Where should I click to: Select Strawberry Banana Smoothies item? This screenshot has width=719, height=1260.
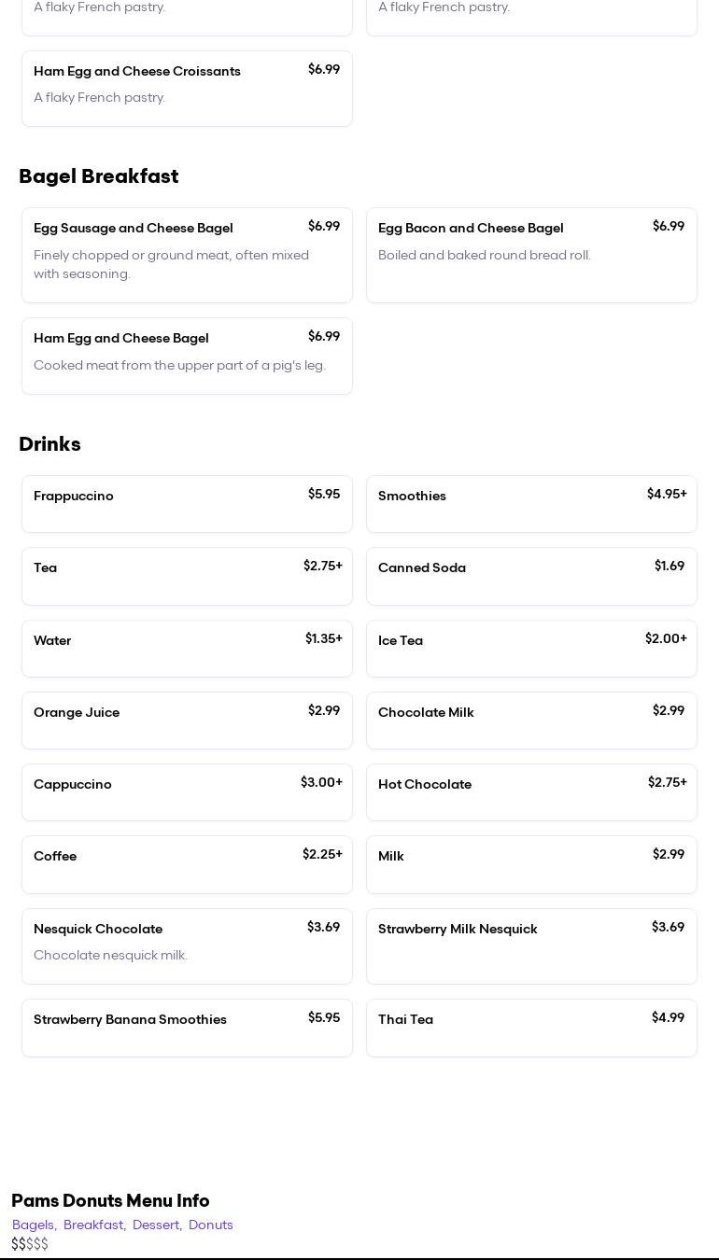[187, 1028]
